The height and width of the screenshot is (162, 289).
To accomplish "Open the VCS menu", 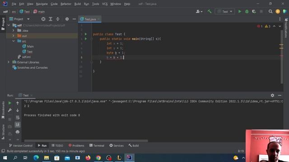I will (x=105, y=4).
